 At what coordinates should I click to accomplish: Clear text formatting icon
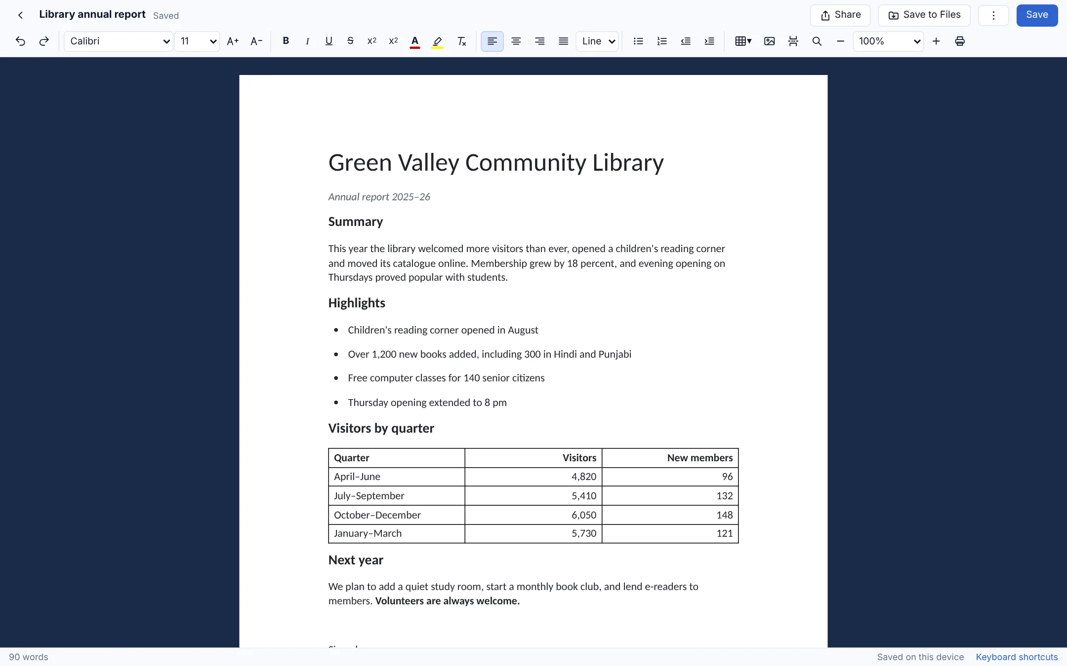point(462,41)
